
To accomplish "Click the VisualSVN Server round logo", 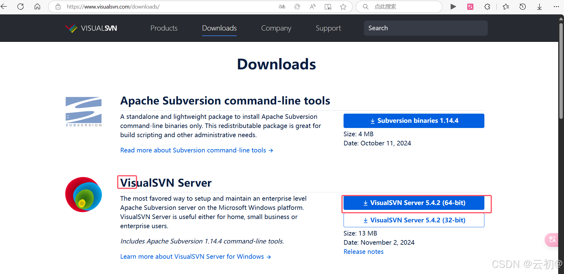I will tap(84, 195).
